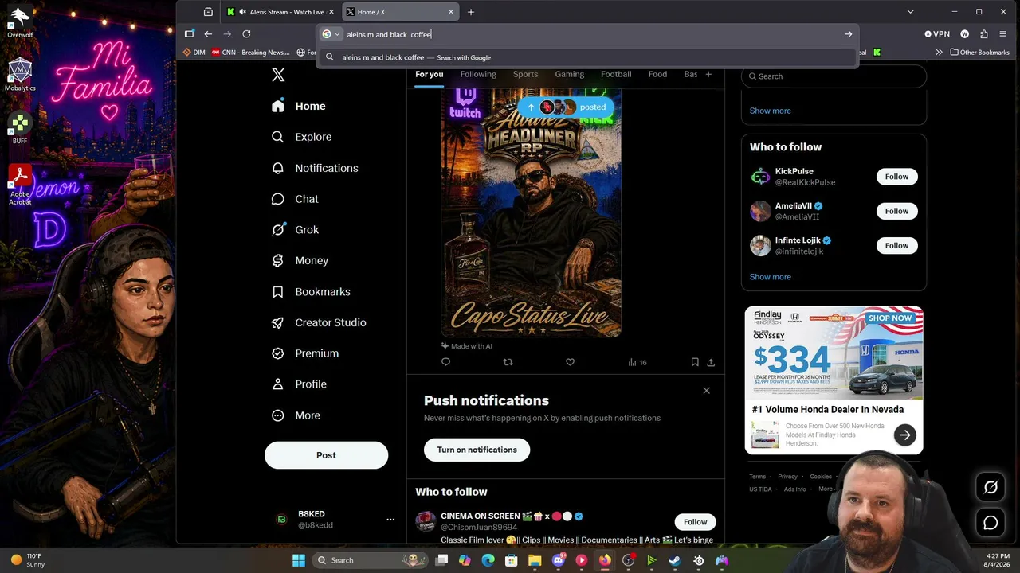Follow KickPulse
1020x573 pixels.
pyautogui.click(x=896, y=177)
